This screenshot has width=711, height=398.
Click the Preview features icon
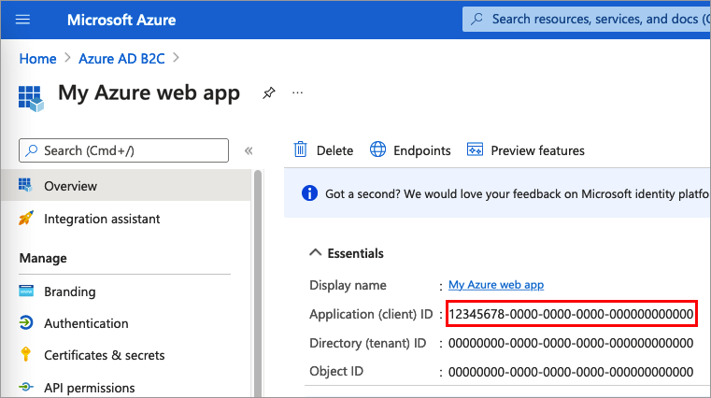coord(475,149)
